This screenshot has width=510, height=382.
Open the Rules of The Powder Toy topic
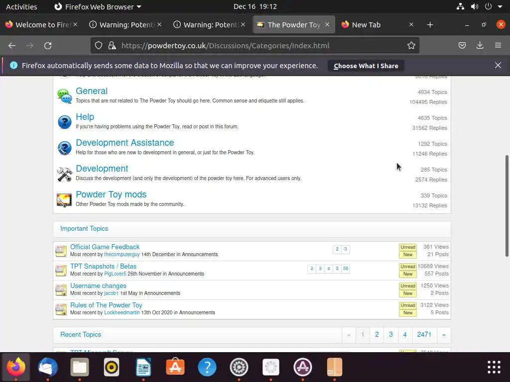tap(106, 305)
